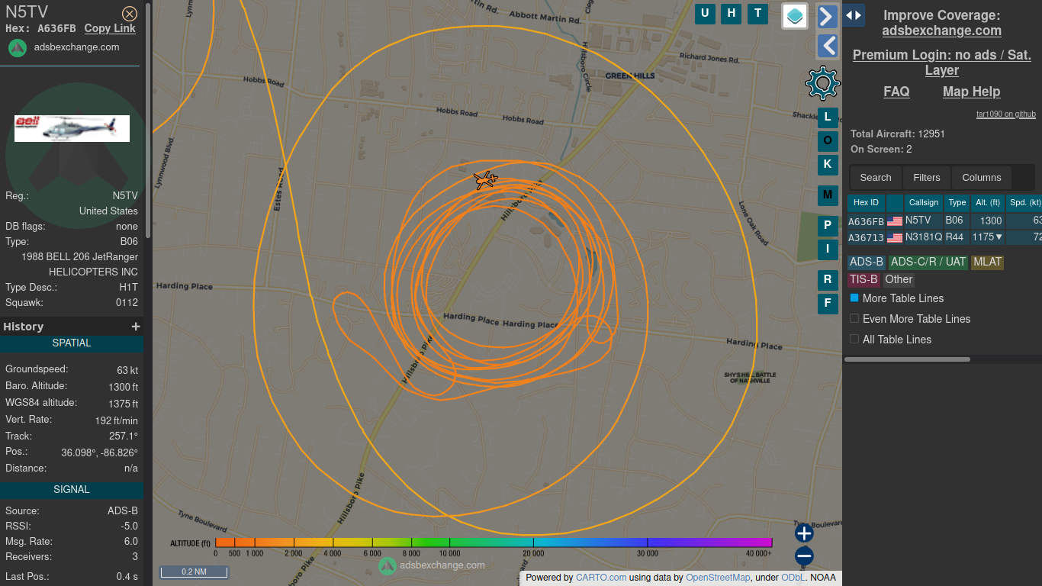Open Premium Login no ads link
This screenshot has width=1042, height=586.
pos(942,63)
